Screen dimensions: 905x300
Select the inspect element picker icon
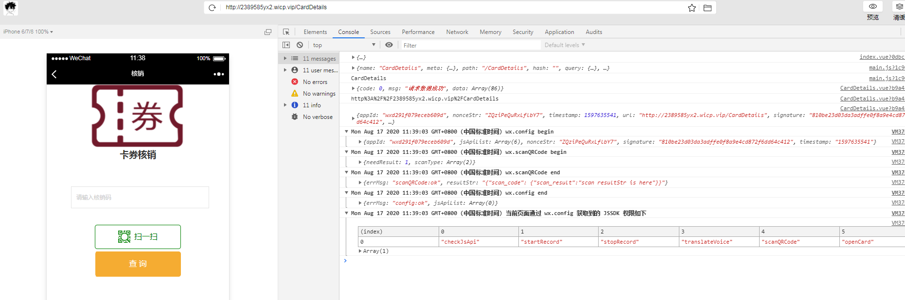pos(286,32)
